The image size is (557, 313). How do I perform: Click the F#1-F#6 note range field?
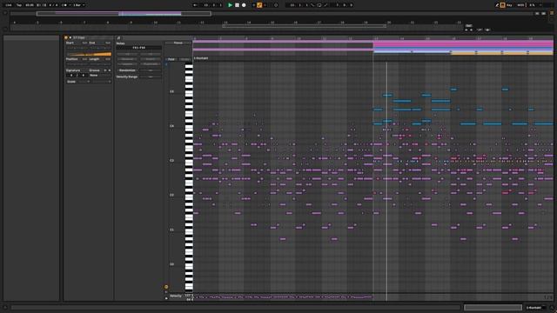pyautogui.click(x=138, y=48)
